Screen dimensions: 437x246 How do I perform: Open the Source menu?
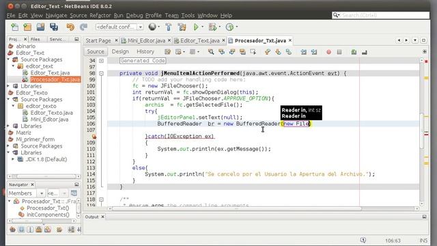tap(79, 15)
